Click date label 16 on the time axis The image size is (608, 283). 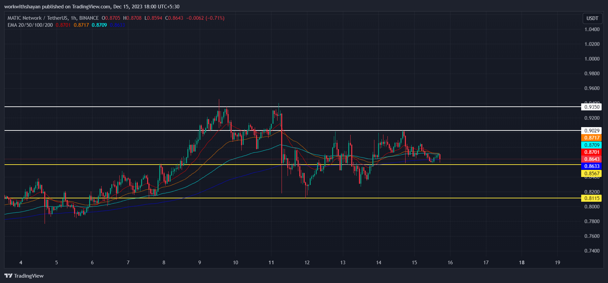pyautogui.click(x=450, y=263)
